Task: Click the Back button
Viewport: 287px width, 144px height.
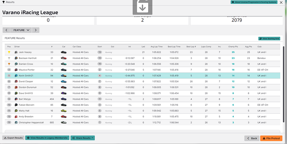Action: coord(252,138)
